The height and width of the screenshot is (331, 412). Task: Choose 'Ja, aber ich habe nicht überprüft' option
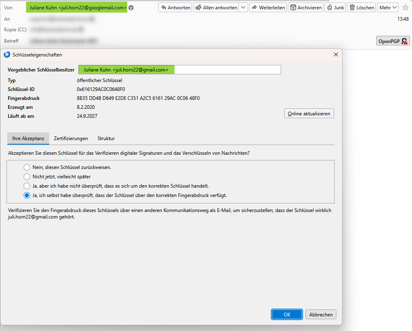[27, 186]
